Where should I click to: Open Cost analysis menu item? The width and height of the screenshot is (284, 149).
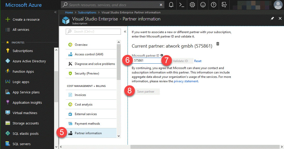[x=83, y=105]
